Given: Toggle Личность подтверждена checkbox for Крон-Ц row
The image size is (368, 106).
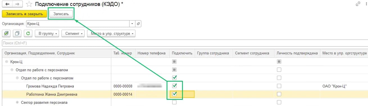Looking at the screenshot, I should 279,61.
